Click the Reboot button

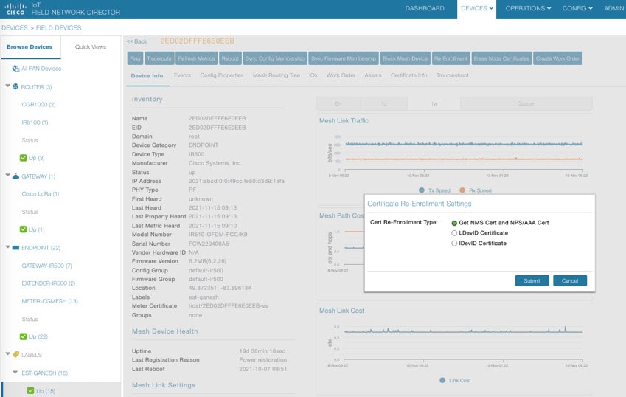point(230,58)
